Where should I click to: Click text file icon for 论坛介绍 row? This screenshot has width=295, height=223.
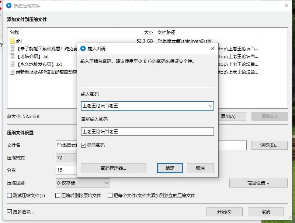point(12,56)
